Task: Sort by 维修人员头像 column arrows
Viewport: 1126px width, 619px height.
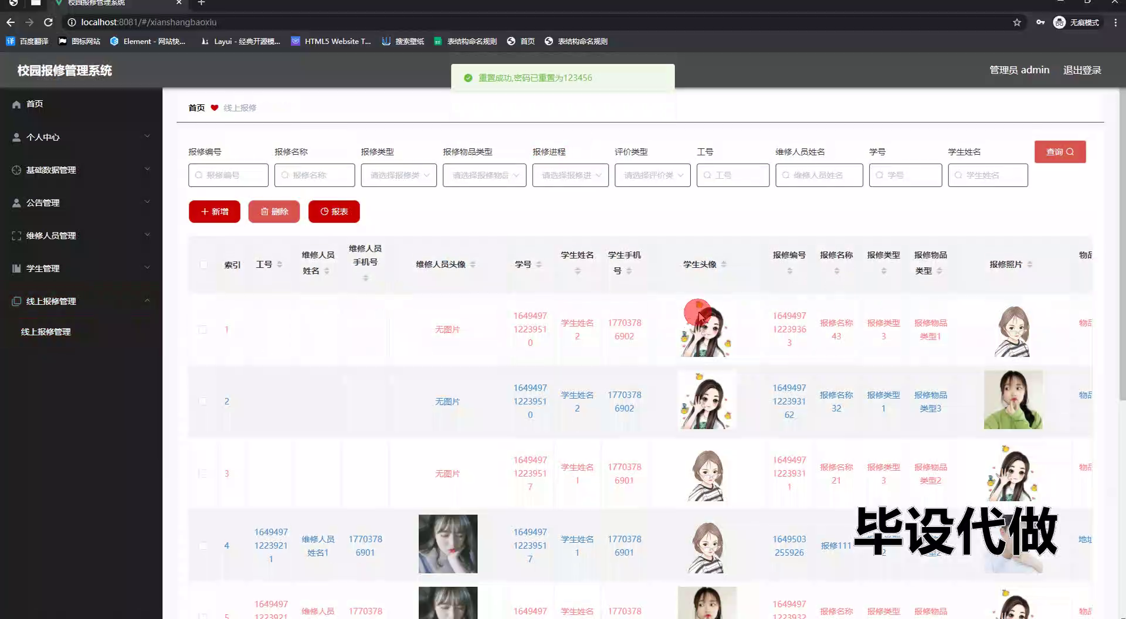Action: coord(473,264)
